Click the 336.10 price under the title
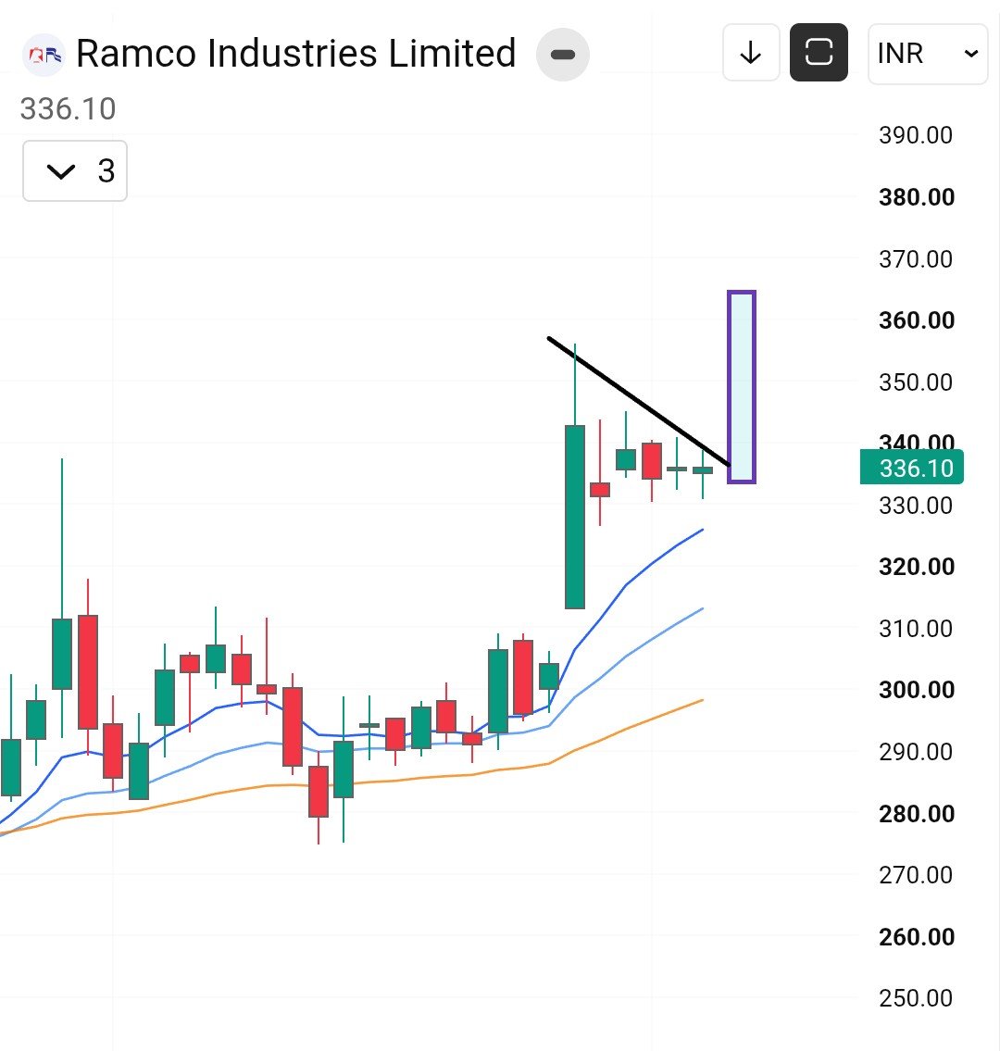This screenshot has height=1051, width=1000. (68, 108)
